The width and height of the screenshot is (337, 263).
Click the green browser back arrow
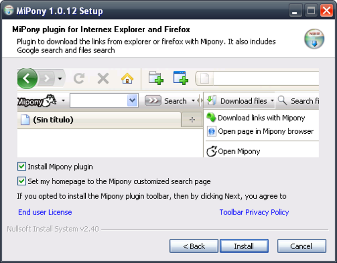27,79
